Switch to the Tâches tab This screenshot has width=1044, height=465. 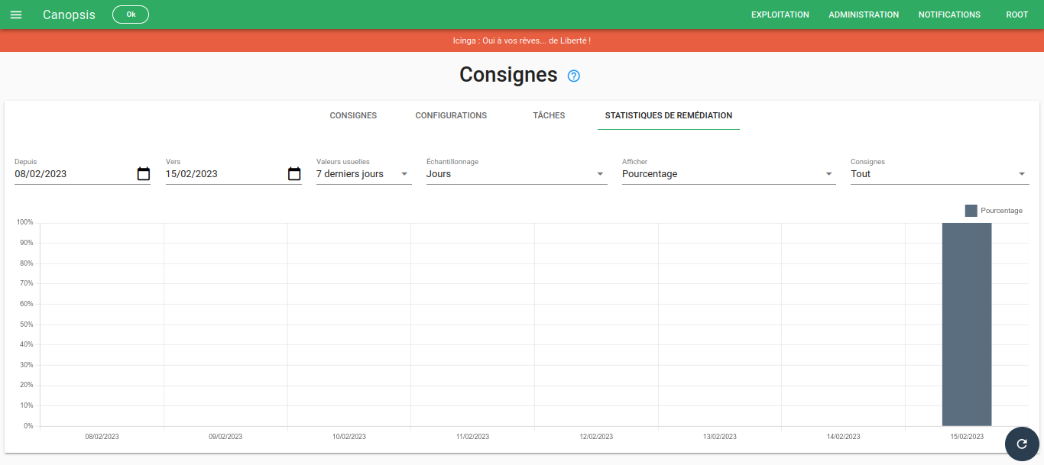549,115
